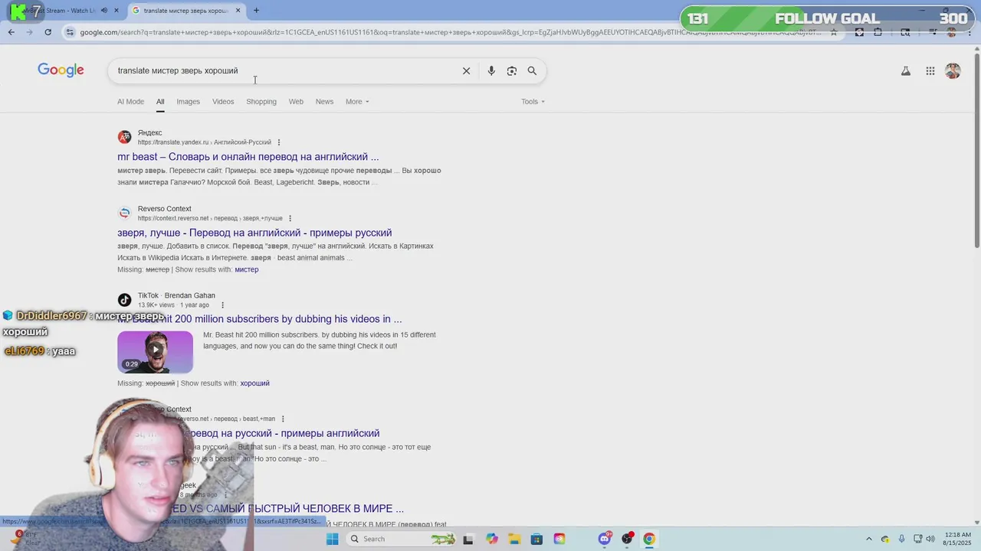Open options menu for the Yandex result
This screenshot has width=981, height=551.
coord(279,142)
